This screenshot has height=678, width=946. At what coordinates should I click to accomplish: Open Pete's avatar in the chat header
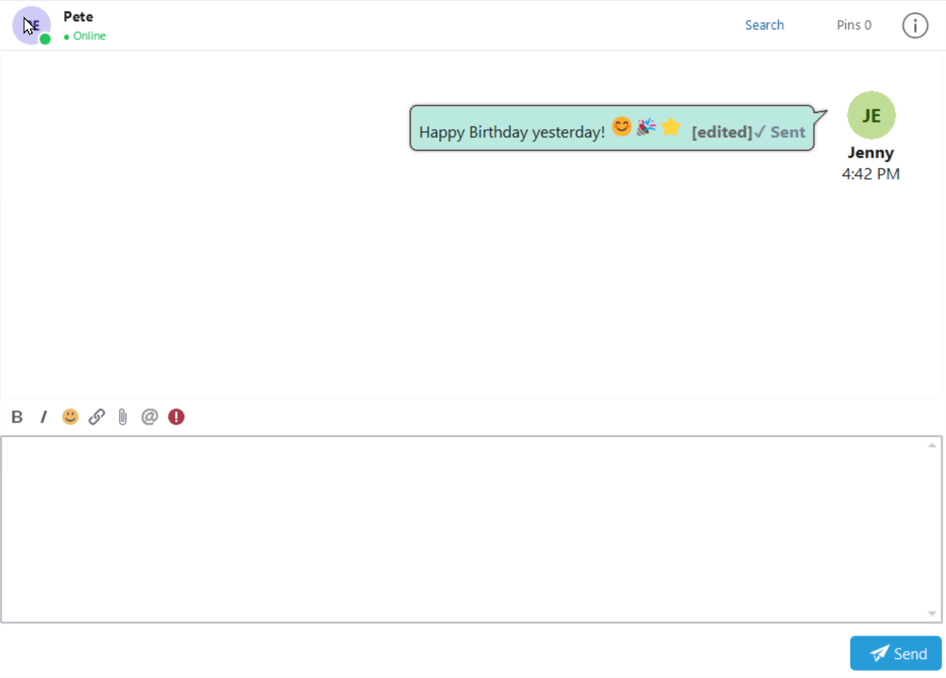31,26
